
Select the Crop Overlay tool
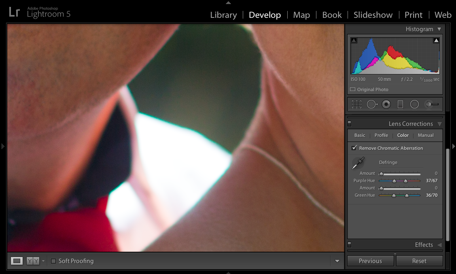tap(356, 104)
